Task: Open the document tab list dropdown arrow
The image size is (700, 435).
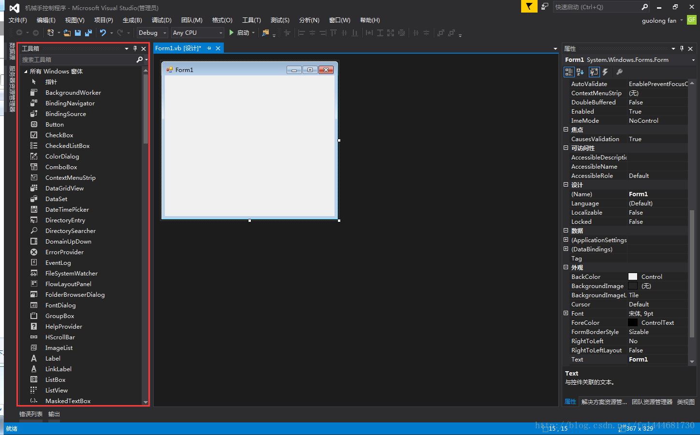Action: (555, 48)
